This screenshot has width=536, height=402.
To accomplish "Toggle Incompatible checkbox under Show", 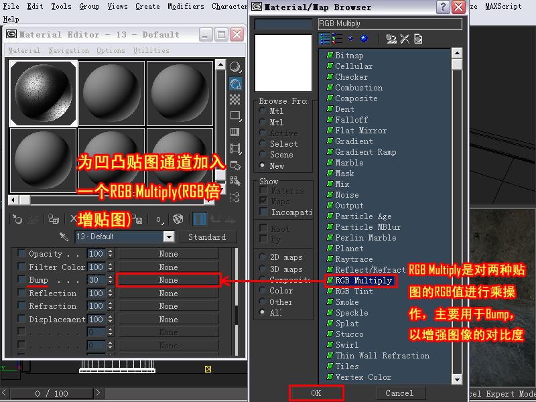I will tap(263, 212).
